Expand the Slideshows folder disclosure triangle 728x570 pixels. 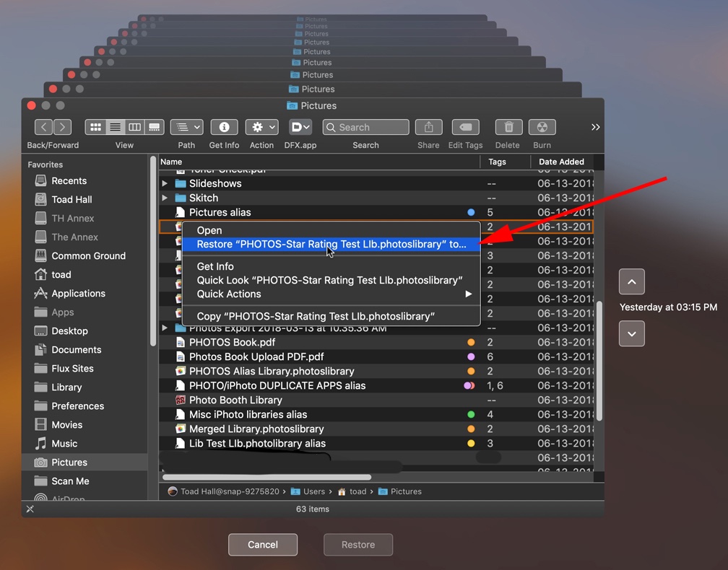coord(165,183)
